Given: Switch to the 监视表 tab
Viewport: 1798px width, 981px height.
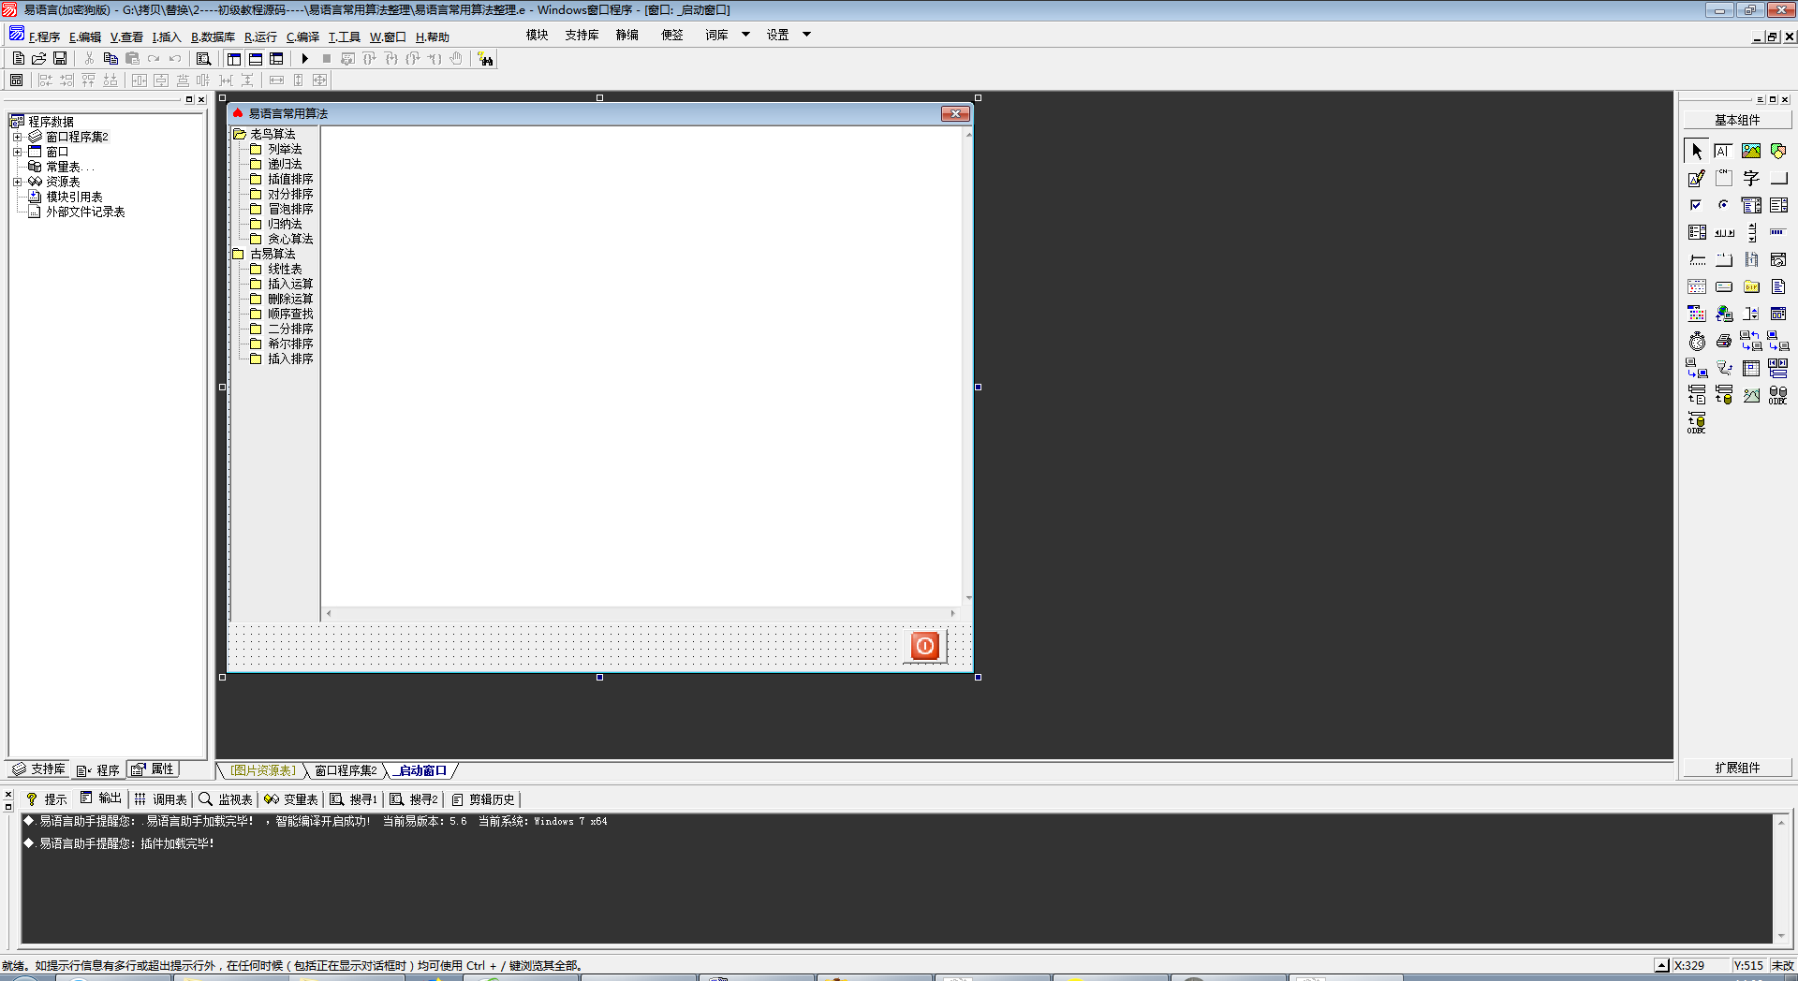Looking at the screenshot, I should pyautogui.click(x=226, y=799).
